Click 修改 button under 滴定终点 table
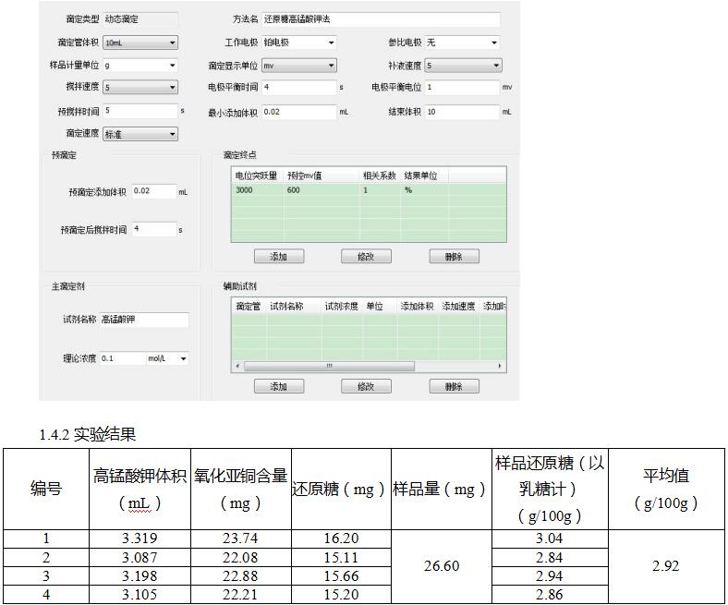728x605 pixels. (366, 257)
